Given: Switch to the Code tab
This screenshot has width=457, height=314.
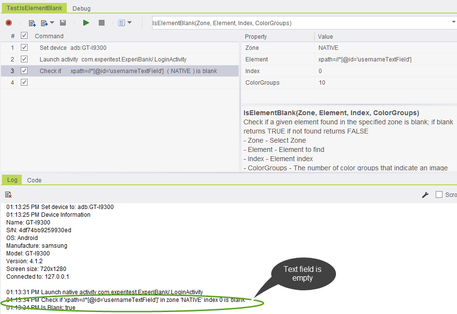Looking at the screenshot, I should [34, 180].
